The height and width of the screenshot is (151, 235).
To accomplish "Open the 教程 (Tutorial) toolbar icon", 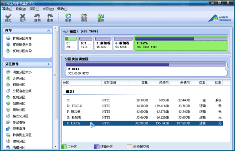I will point(84,18).
